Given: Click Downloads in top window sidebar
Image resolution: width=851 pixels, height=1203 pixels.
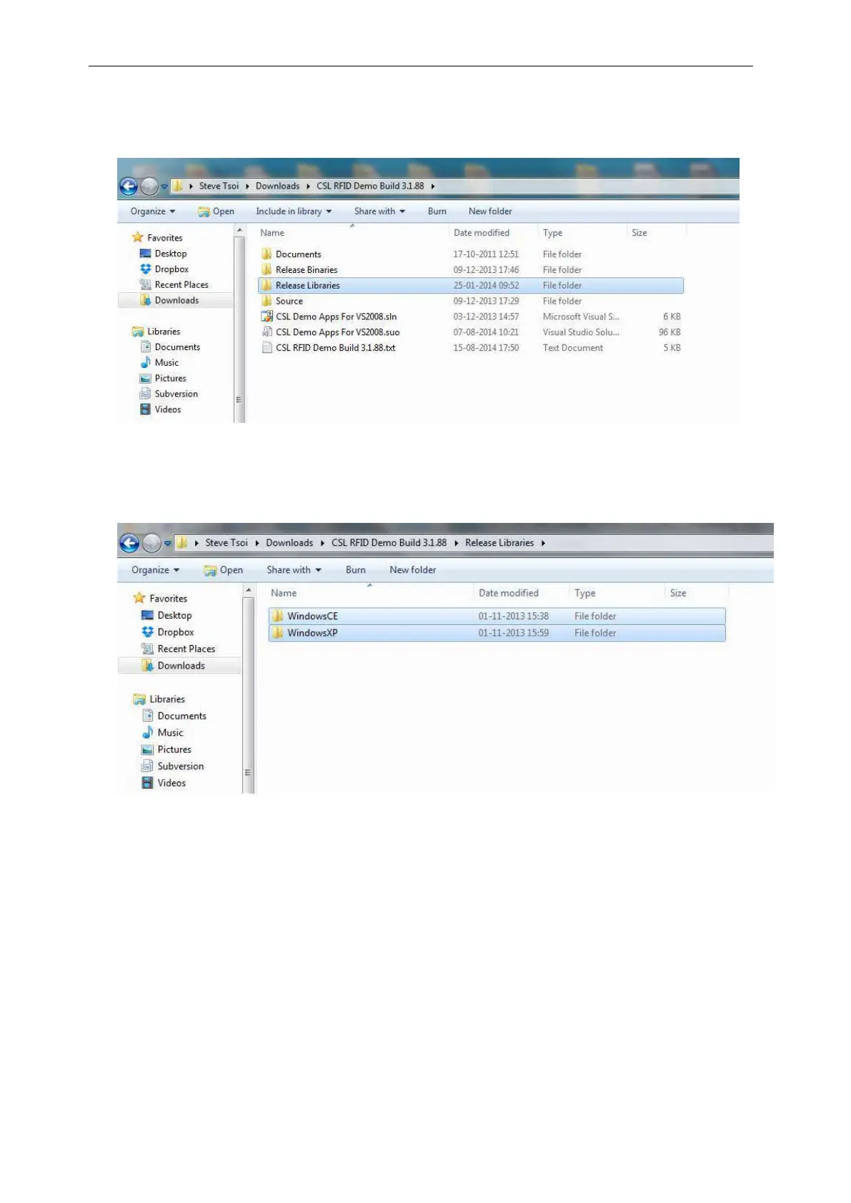Looking at the screenshot, I should [169, 301].
